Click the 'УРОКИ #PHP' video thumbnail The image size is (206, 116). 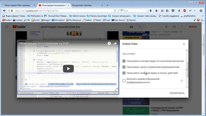tap(136, 35)
